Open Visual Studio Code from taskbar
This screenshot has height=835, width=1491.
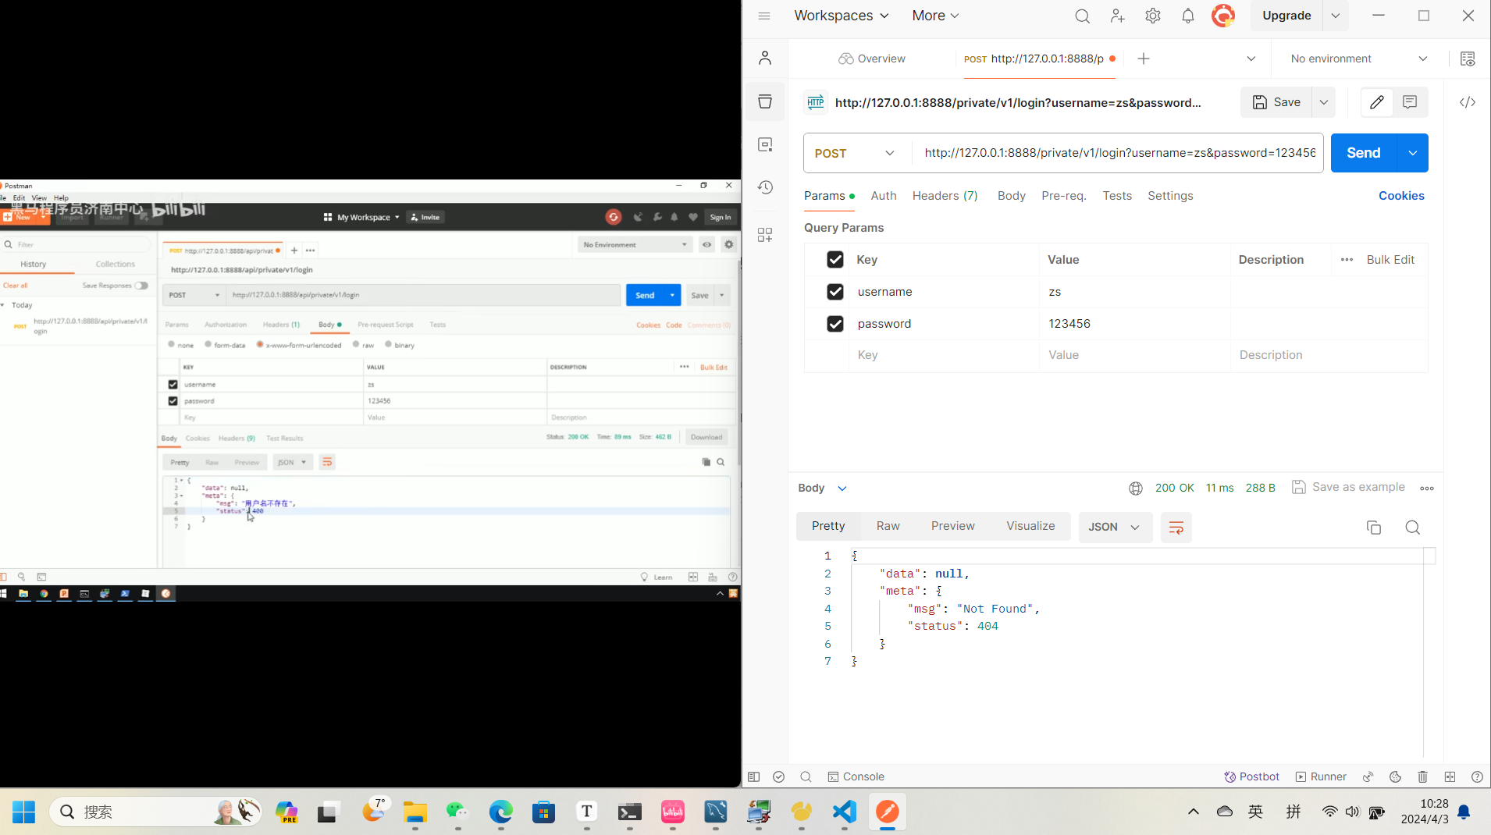click(x=845, y=812)
